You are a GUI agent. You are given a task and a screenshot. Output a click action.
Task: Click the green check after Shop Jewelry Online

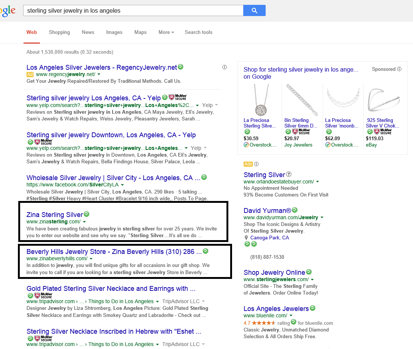point(309,271)
